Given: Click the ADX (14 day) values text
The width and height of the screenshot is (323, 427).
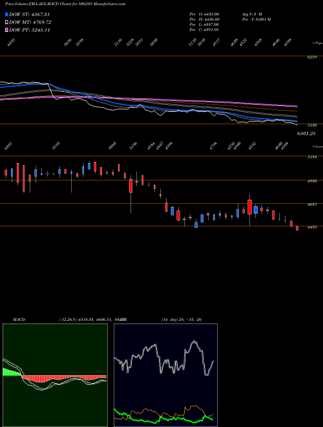Looking at the screenshot, I should (182, 320).
